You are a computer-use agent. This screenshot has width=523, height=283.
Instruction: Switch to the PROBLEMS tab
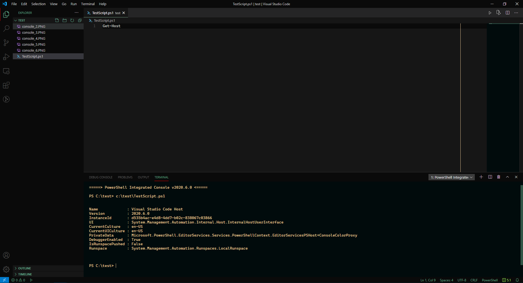pos(125,177)
